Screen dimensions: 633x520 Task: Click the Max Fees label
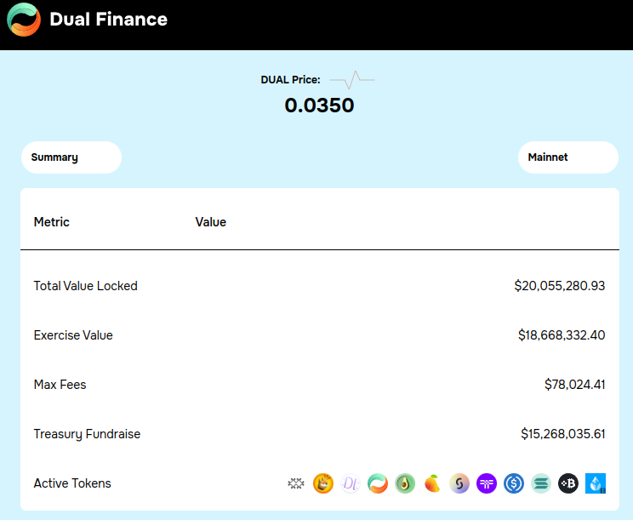click(x=60, y=385)
